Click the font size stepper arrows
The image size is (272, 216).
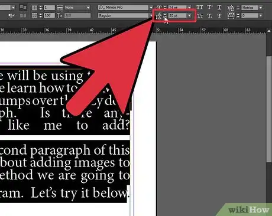pos(165,8)
